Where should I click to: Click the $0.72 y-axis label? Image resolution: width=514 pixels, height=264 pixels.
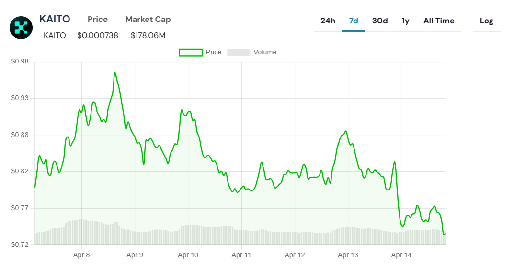pyautogui.click(x=20, y=244)
